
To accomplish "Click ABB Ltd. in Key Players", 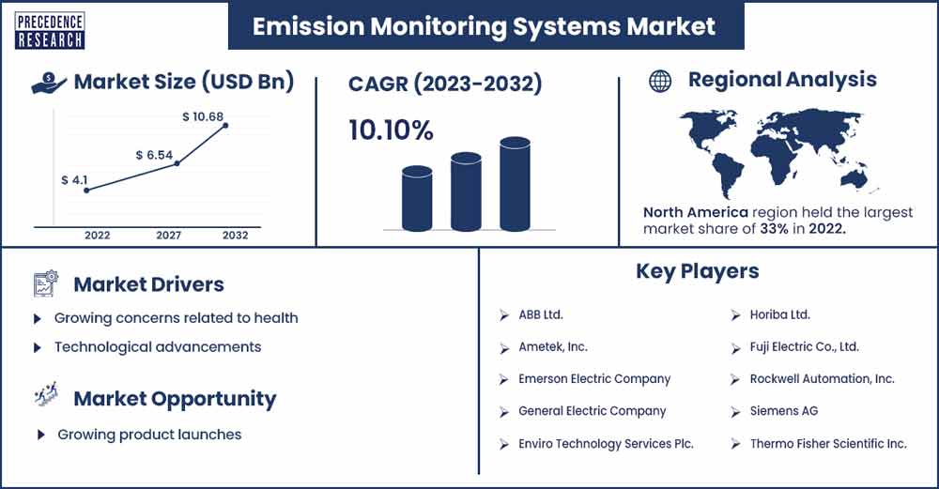I will tap(541, 314).
